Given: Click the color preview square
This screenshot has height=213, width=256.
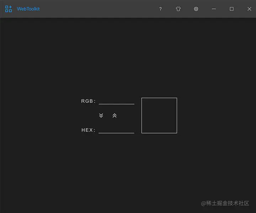Looking at the screenshot, I should click(x=159, y=115).
